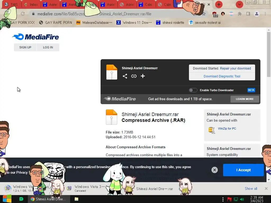Open the browser side panel

tap(248, 14)
